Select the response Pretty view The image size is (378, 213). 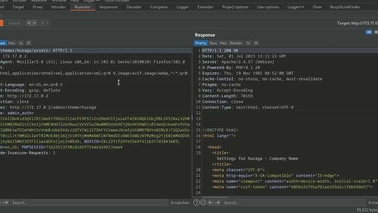[x=201, y=43]
